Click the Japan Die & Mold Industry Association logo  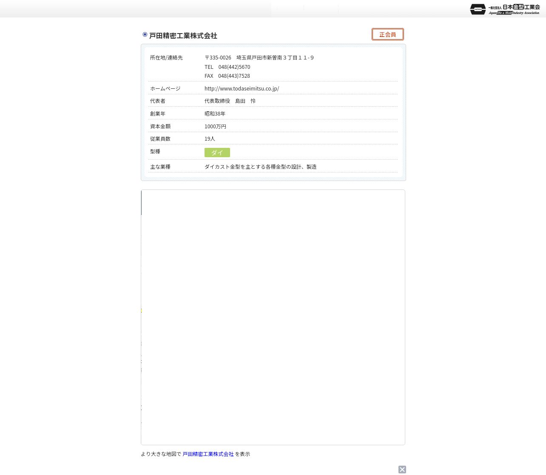coord(505,9)
